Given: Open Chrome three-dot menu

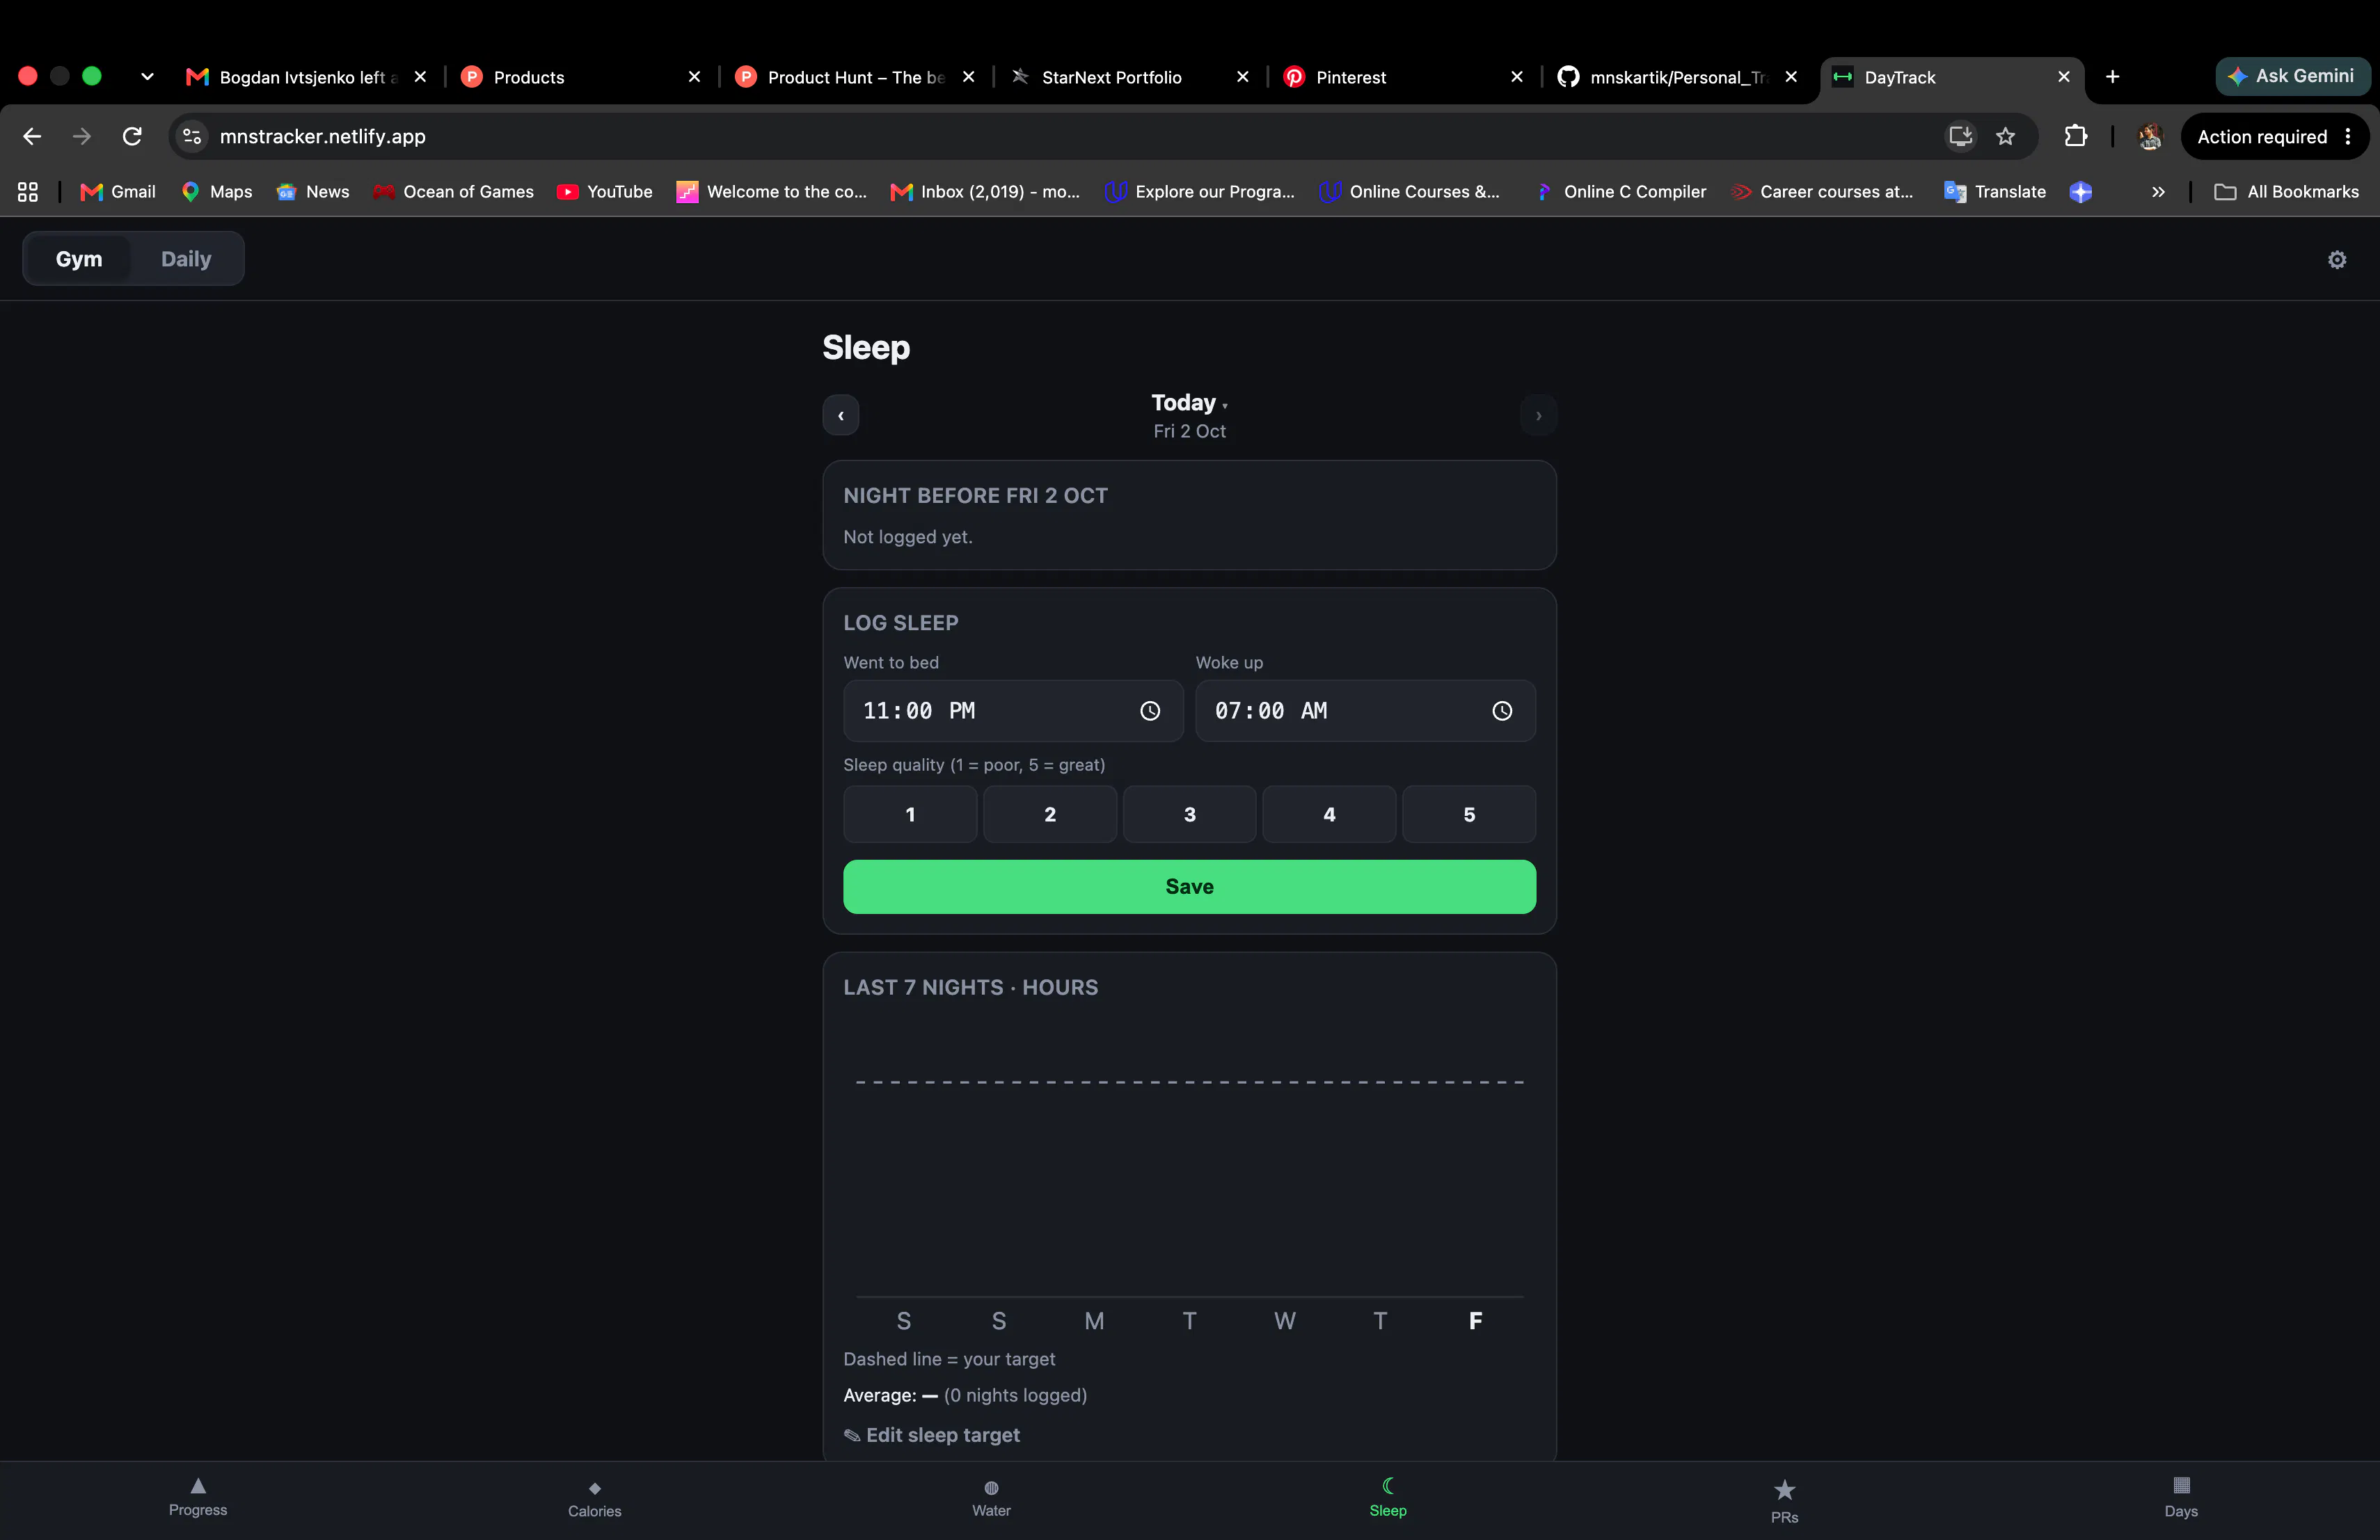Looking at the screenshot, I should point(2348,137).
